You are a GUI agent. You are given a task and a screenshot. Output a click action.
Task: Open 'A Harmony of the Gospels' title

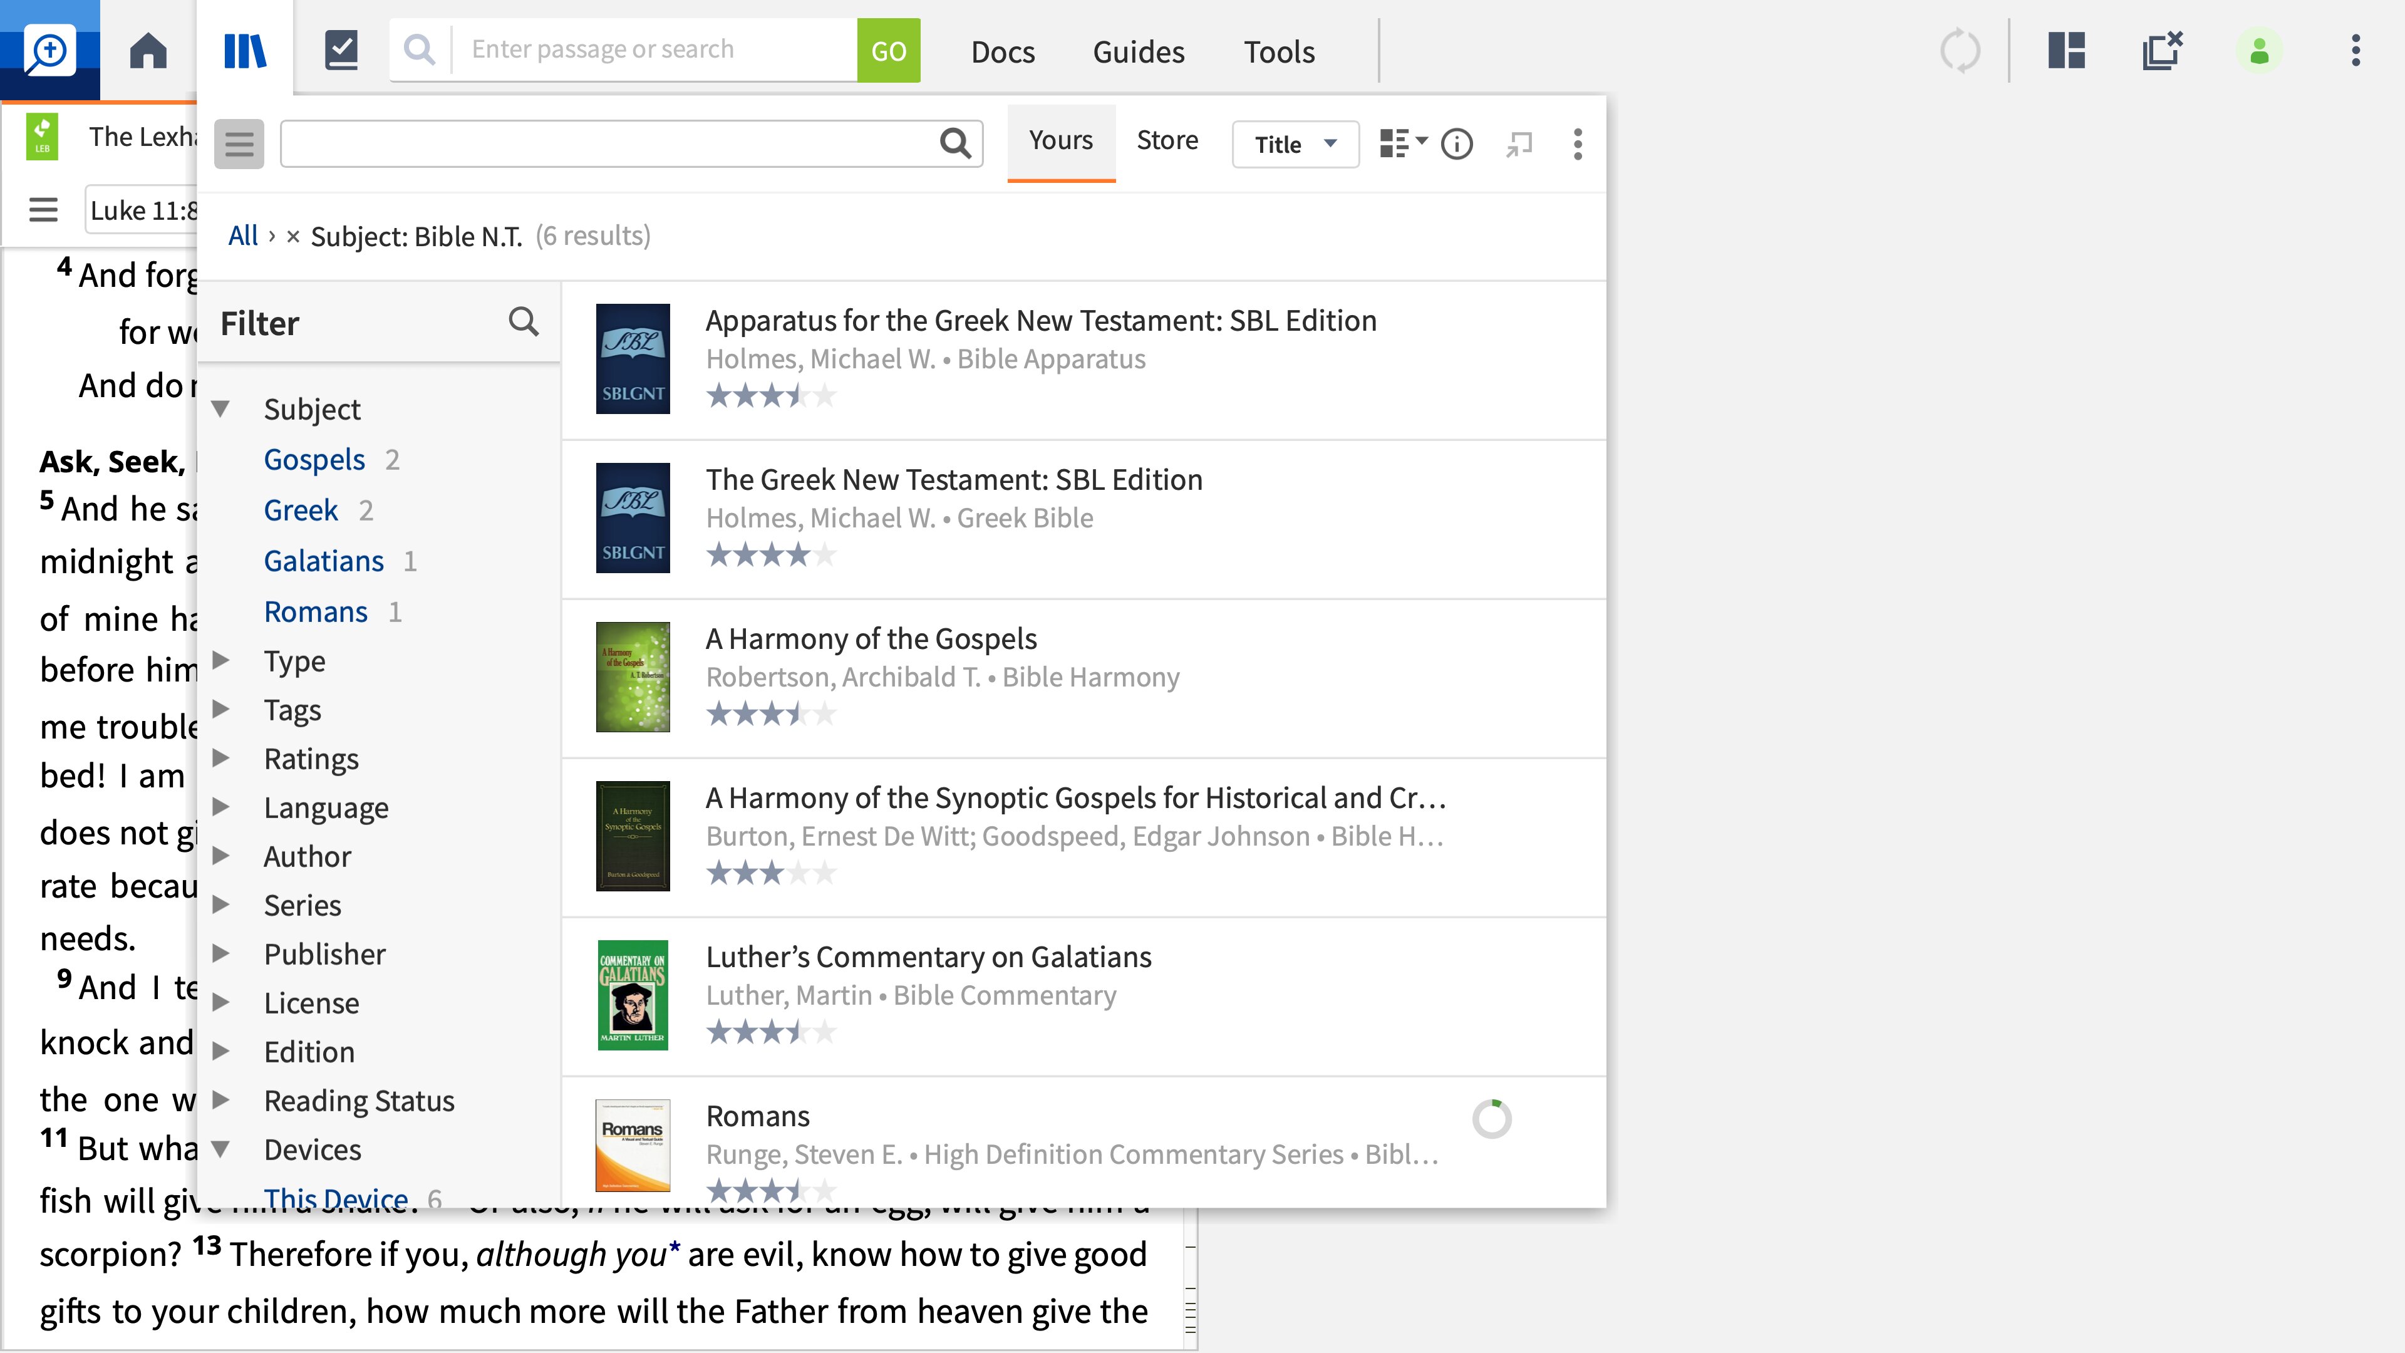pyautogui.click(x=871, y=639)
